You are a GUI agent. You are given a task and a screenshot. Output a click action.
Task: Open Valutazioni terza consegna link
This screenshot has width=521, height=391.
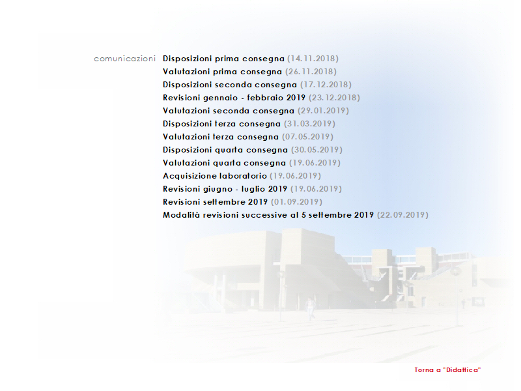point(221,137)
